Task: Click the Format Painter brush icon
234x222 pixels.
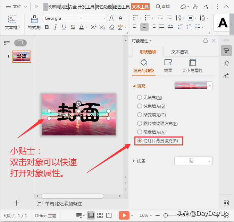Action: [x=34, y=19]
